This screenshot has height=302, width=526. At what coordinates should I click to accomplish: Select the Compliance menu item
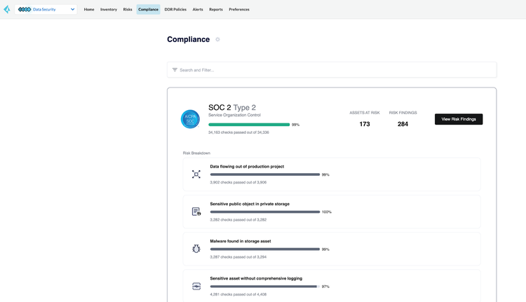148,9
